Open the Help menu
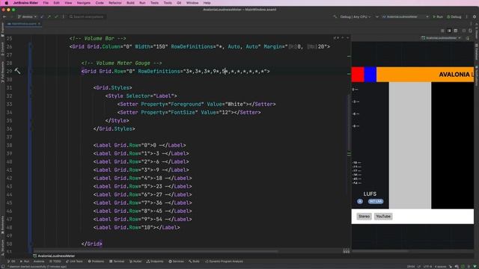Image resolution: width=479 pixels, height=269 pixels. click(207, 3)
